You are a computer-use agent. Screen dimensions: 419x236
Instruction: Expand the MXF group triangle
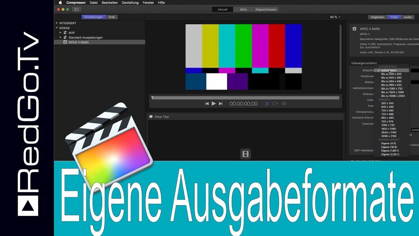61,33
